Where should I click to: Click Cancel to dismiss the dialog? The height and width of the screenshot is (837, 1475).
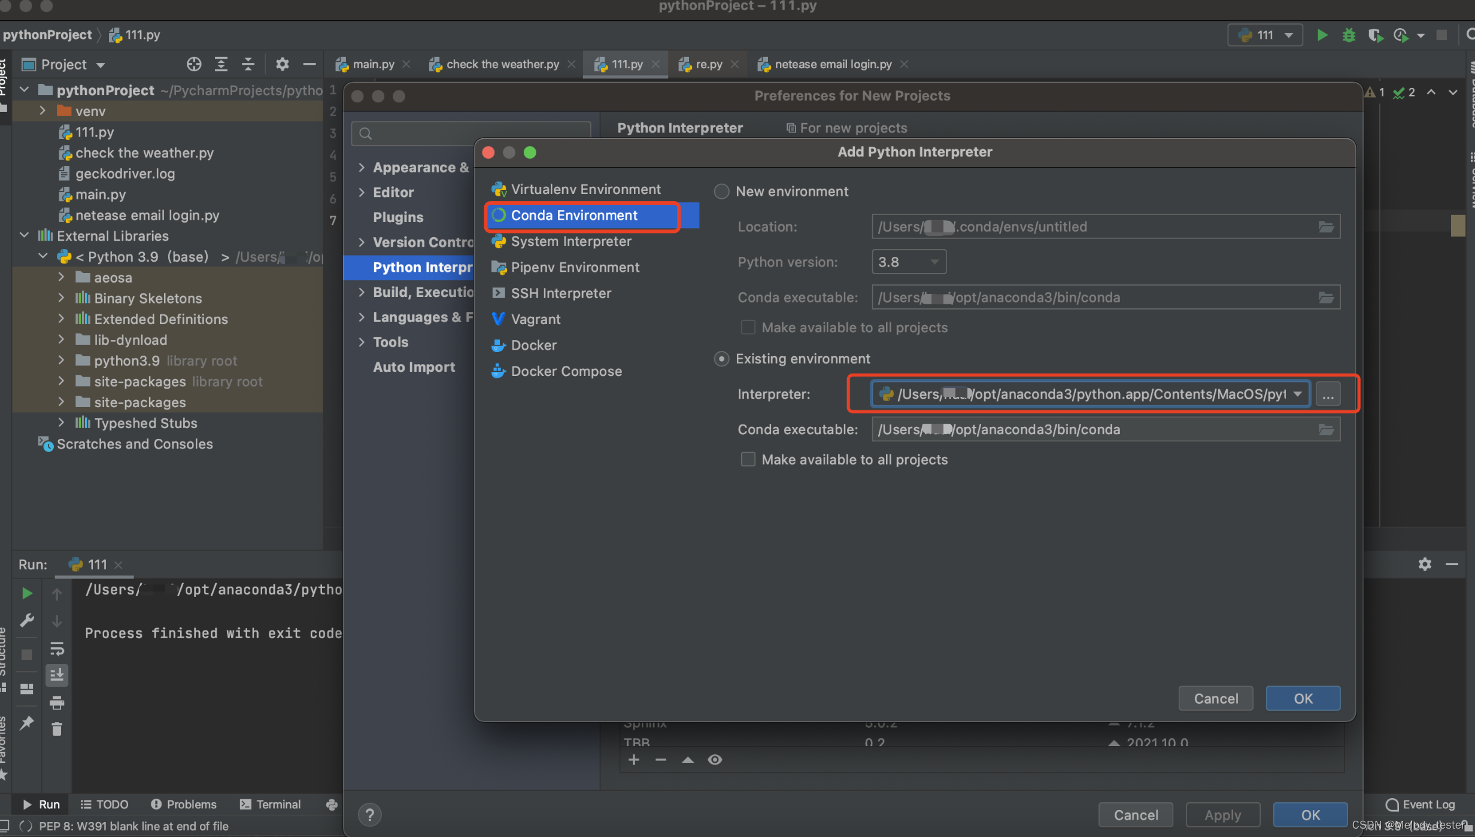click(1216, 697)
